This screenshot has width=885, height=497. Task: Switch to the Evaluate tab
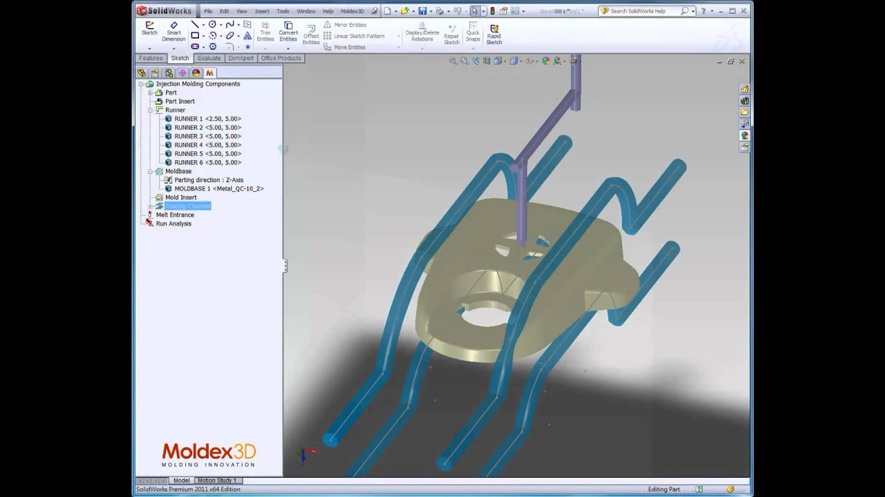tap(209, 58)
